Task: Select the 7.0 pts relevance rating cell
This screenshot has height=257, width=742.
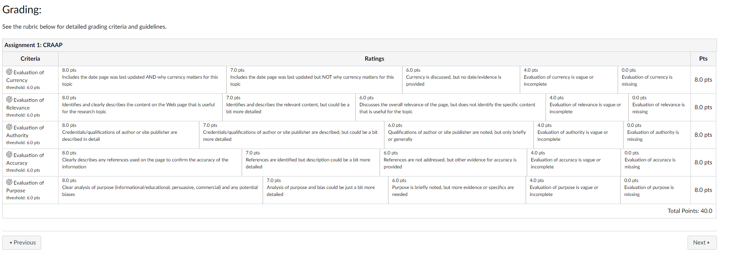Action: coord(289,107)
